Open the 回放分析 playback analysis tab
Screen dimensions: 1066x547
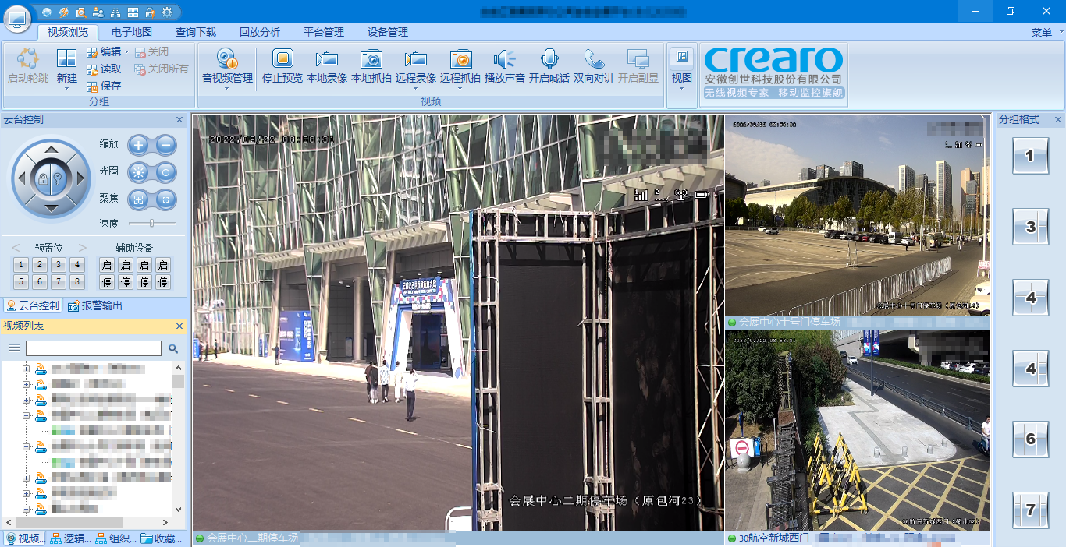[260, 32]
